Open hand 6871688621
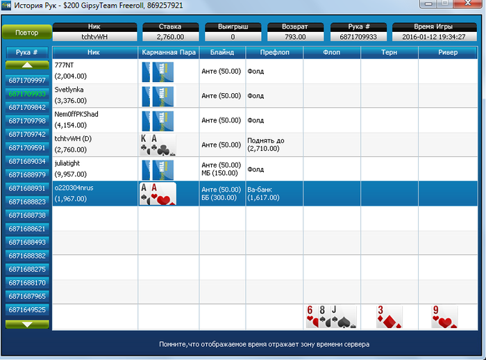This screenshot has width=486, height=360. point(27,229)
